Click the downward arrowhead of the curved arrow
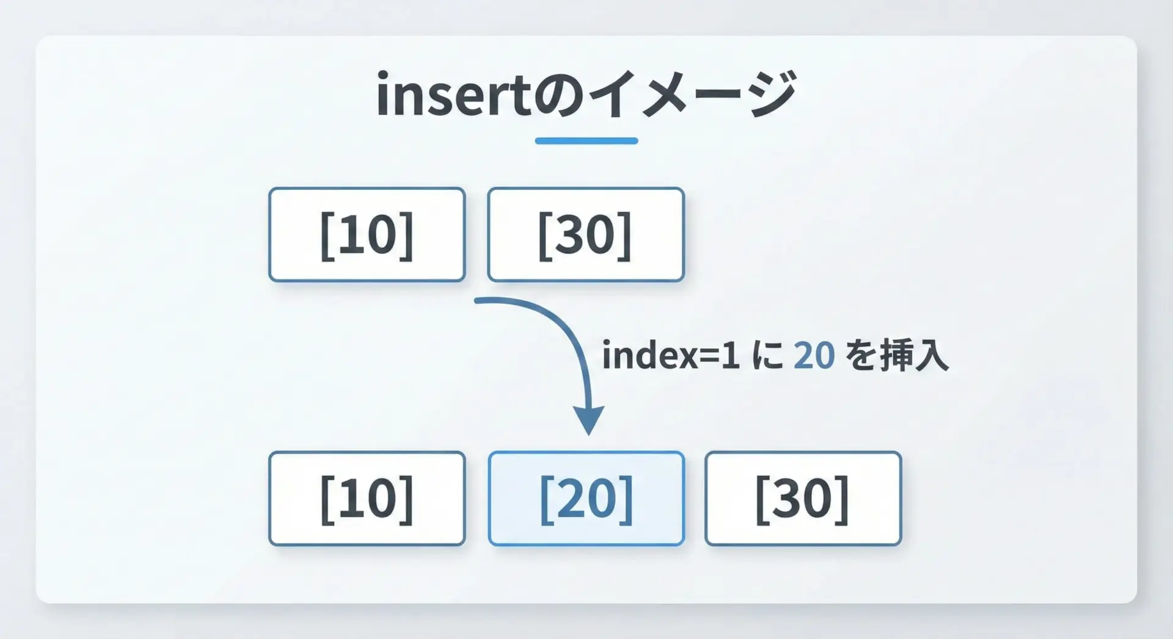This screenshot has width=1173, height=639. (588, 419)
